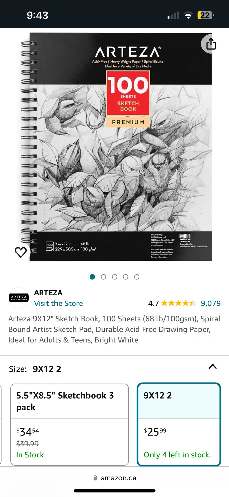Tap the cellular signal bars icon
Image resolution: width=229 pixels, height=497 pixels.
point(173,16)
